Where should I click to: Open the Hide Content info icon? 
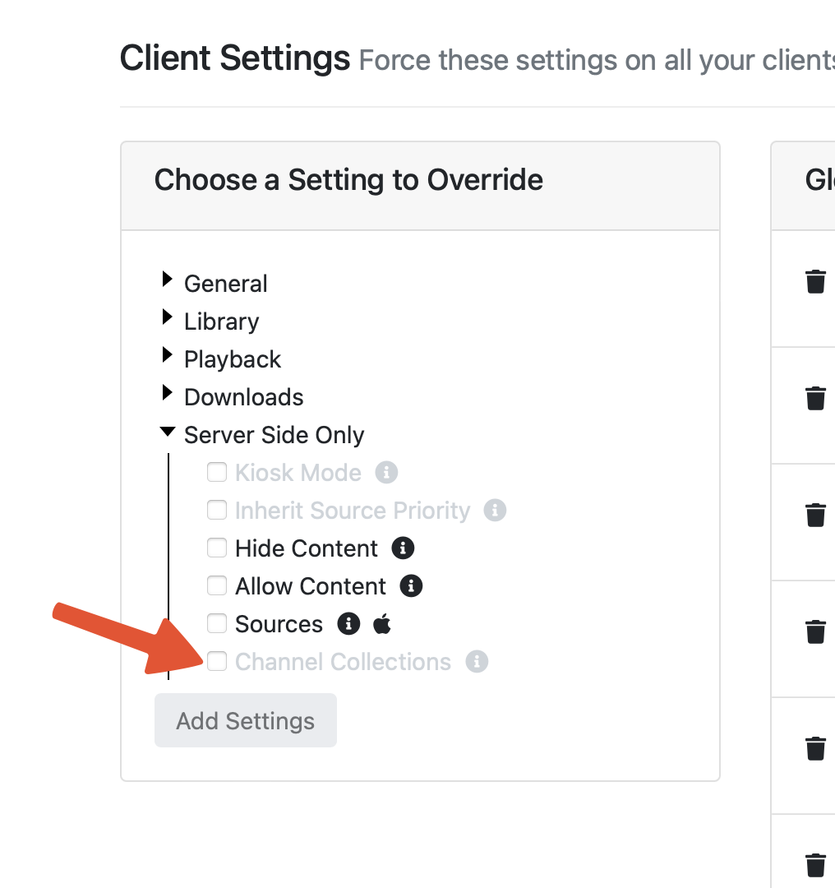click(403, 548)
